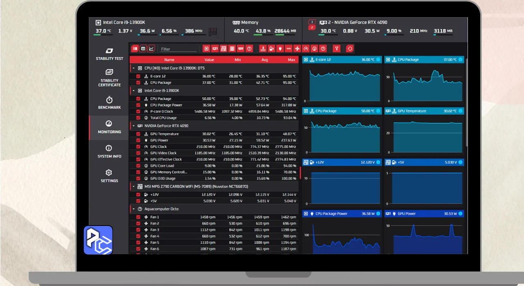Select the Fan 1 row name
Viewport: 524px width, 286px height.
[155, 217]
